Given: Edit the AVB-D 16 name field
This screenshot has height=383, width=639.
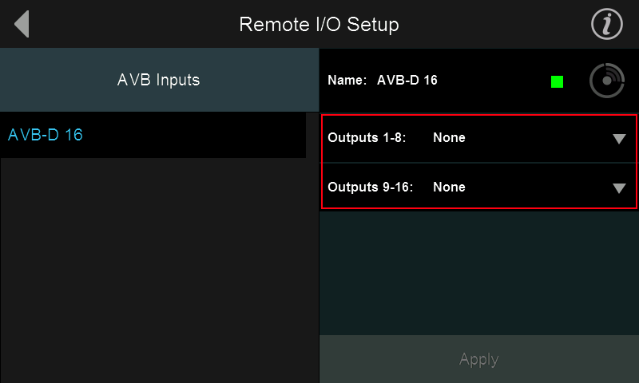Looking at the screenshot, I should (407, 80).
